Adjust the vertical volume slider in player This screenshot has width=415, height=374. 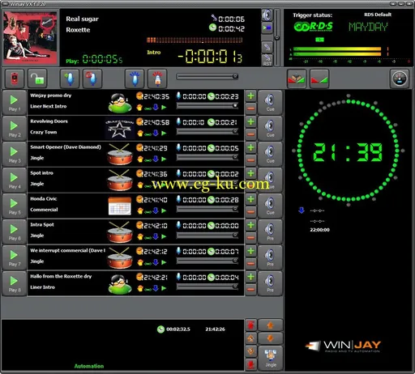tap(277, 37)
